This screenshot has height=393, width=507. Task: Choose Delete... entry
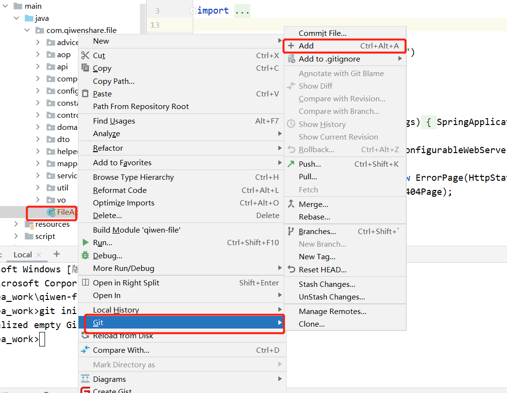(181, 216)
